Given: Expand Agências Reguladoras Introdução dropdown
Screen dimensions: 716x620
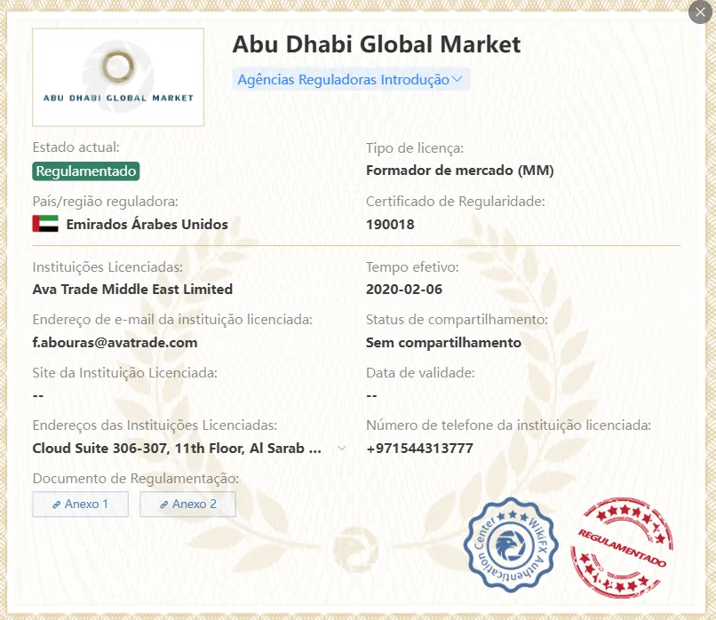Looking at the screenshot, I should 351,79.
